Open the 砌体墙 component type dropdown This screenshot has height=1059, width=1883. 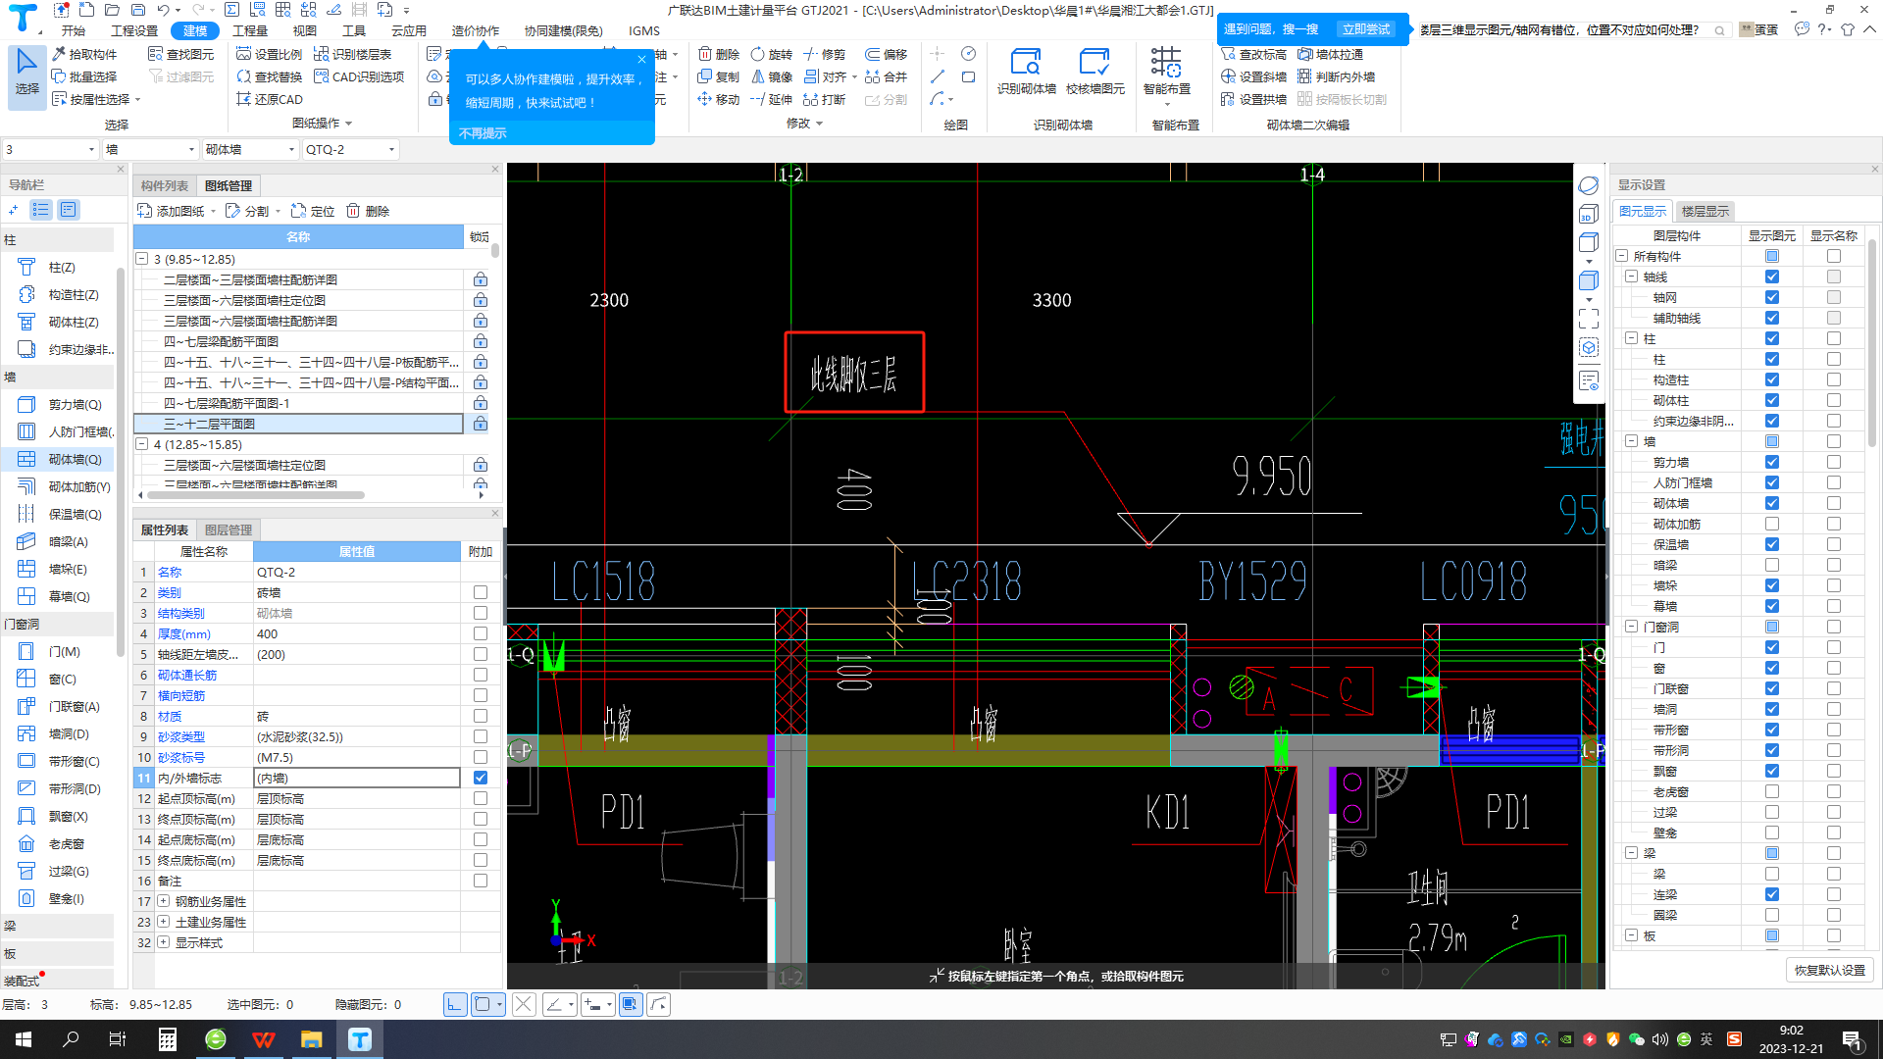coord(291,149)
